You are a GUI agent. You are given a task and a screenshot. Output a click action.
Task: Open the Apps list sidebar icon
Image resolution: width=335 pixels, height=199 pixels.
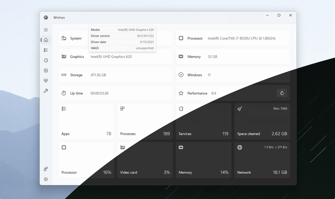point(46,50)
